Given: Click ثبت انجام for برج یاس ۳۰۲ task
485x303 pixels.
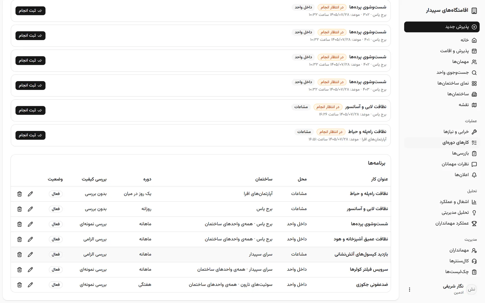Looking at the screenshot, I should click(30, 11).
